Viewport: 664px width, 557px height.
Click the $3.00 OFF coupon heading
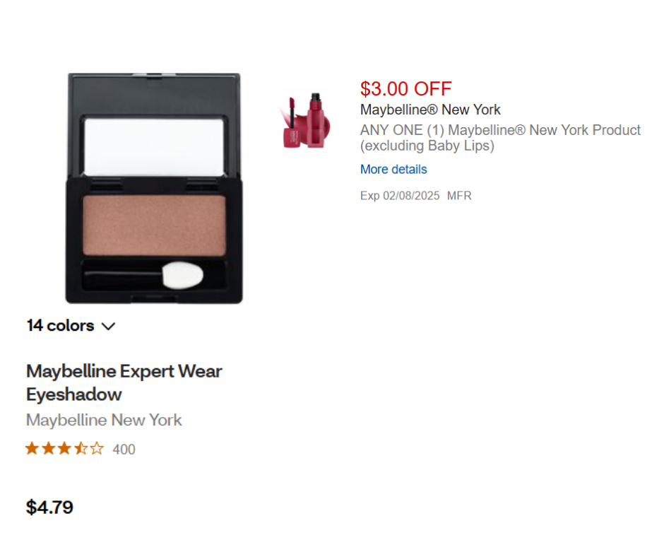point(405,89)
